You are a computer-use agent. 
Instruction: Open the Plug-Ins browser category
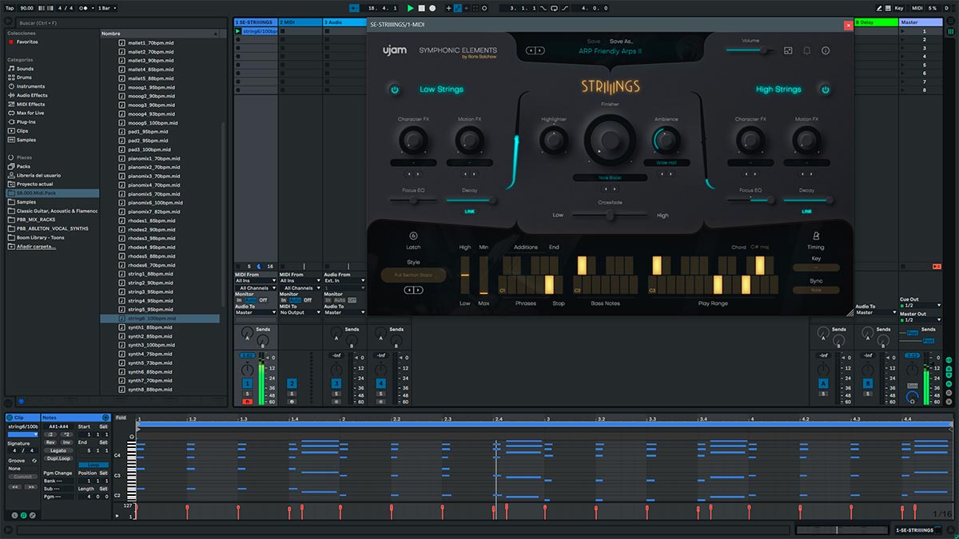[x=26, y=122]
